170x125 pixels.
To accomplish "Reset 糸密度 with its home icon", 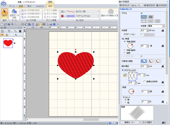I will [162, 30].
